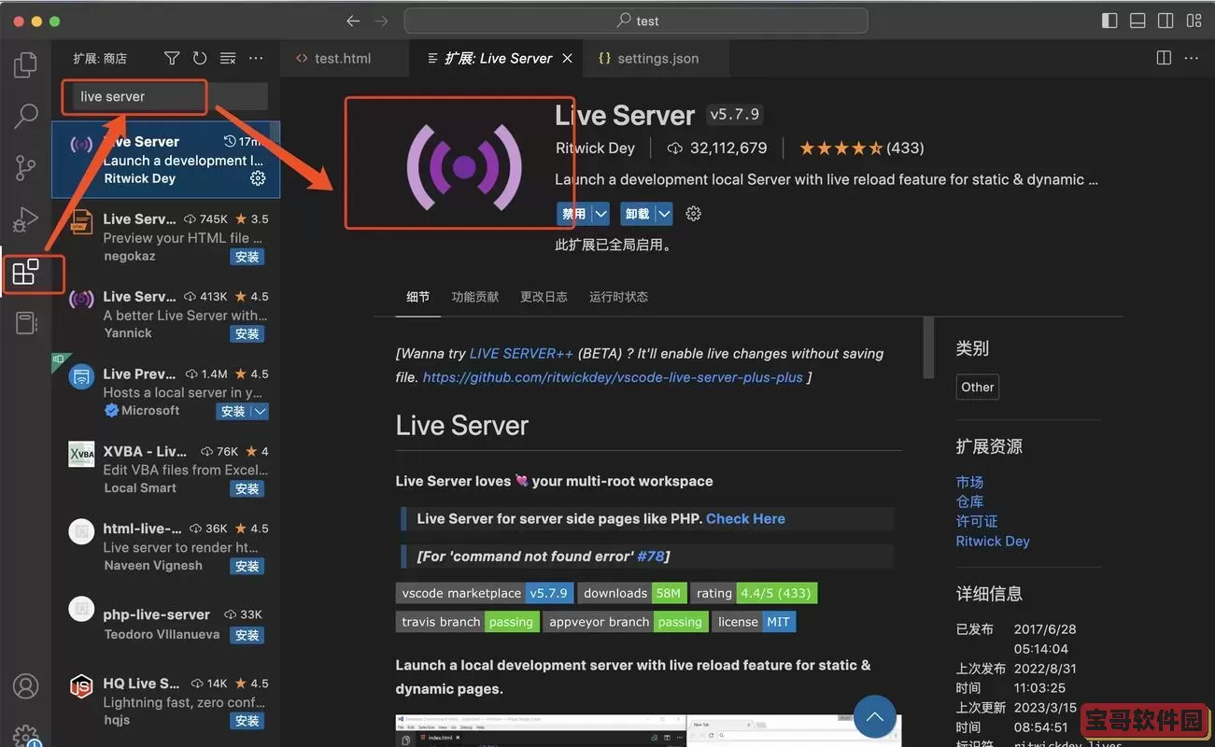Select the Live Server by Ritwick Dey list item
The width and height of the screenshot is (1215, 747).
point(166,160)
